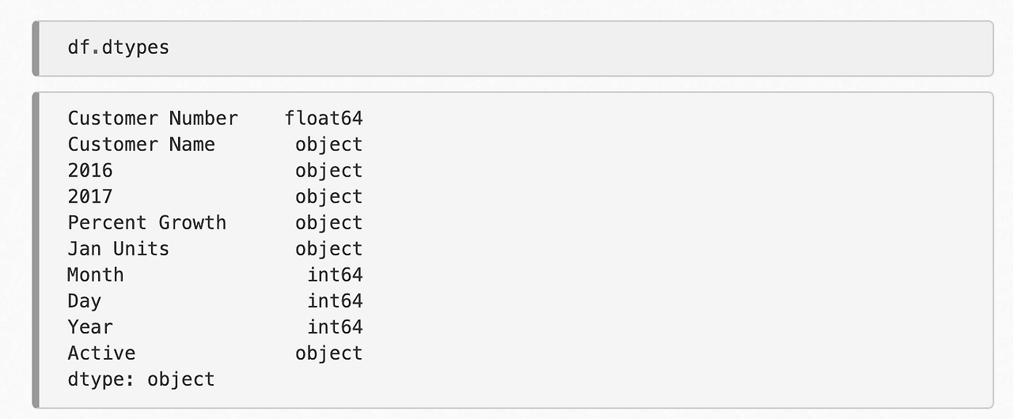Select the Percent Growth row label

tap(147, 223)
